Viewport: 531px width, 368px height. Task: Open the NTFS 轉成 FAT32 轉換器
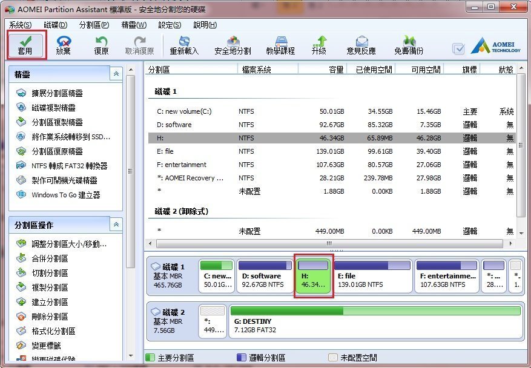point(62,166)
